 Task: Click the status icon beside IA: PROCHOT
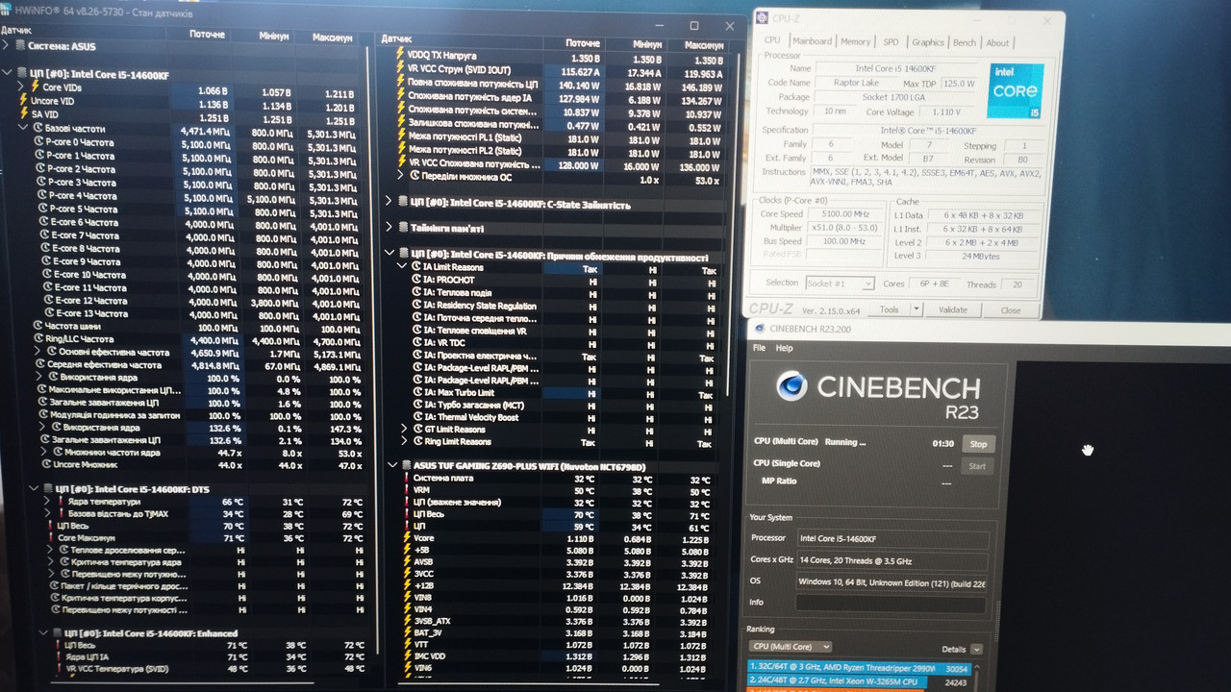(x=416, y=280)
